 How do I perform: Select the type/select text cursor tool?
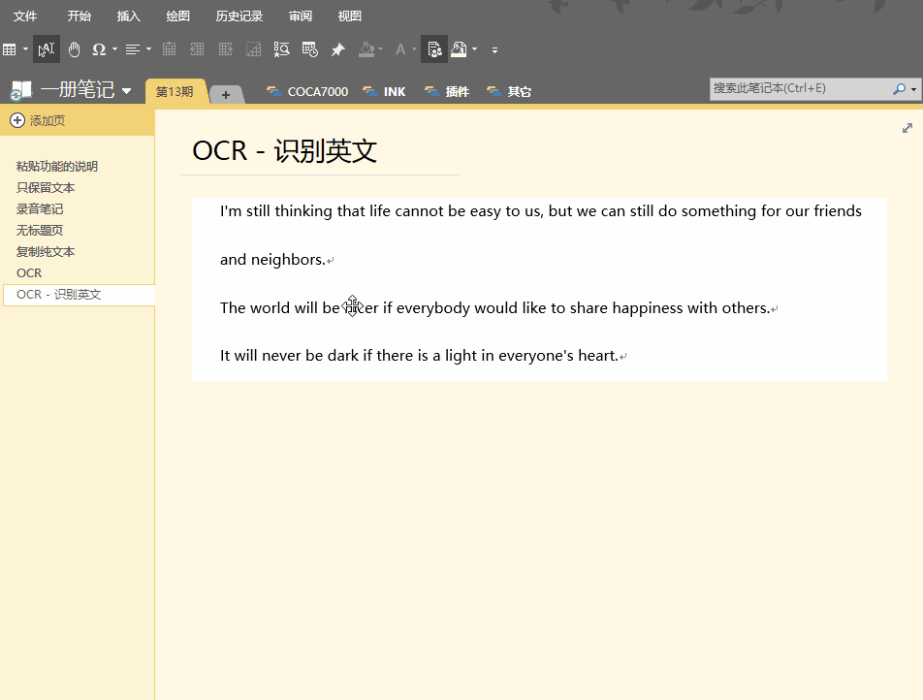pos(46,49)
